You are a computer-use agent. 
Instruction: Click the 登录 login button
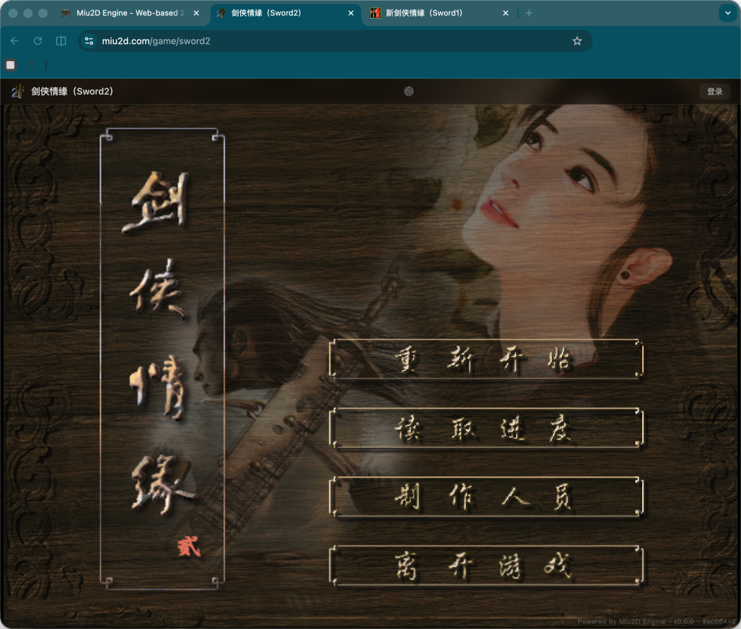(x=714, y=91)
